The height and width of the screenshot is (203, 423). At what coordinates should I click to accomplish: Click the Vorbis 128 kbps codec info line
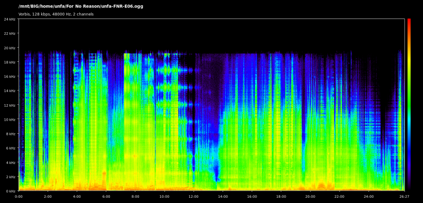[56, 14]
